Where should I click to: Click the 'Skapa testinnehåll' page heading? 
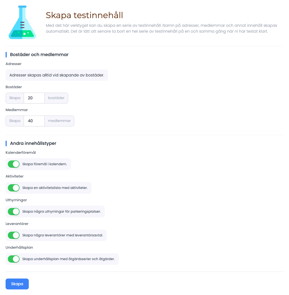pos(84,15)
